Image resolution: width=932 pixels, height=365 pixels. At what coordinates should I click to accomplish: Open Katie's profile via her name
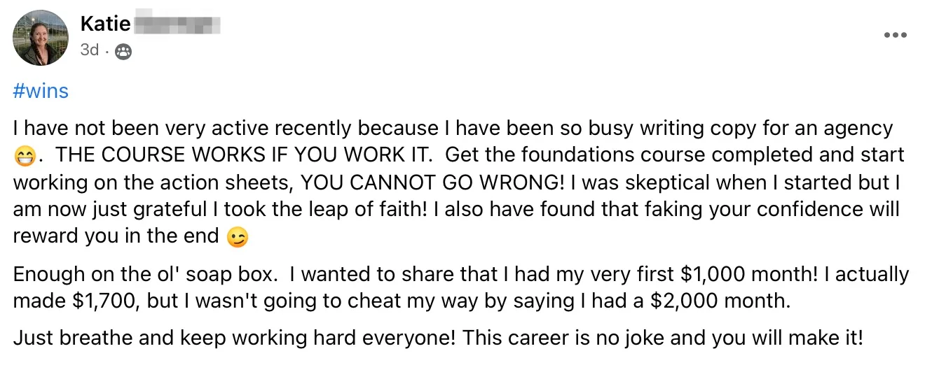[x=105, y=24]
